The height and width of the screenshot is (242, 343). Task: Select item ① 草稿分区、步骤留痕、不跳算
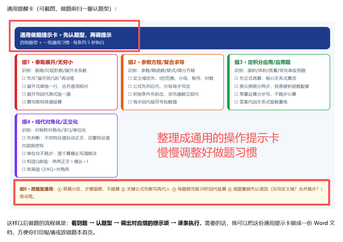pos(89,189)
